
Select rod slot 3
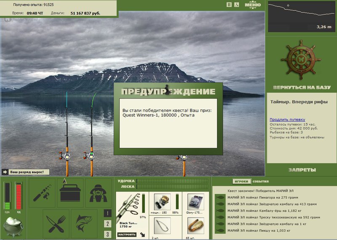pyautogui.click(x=108, y=234)
